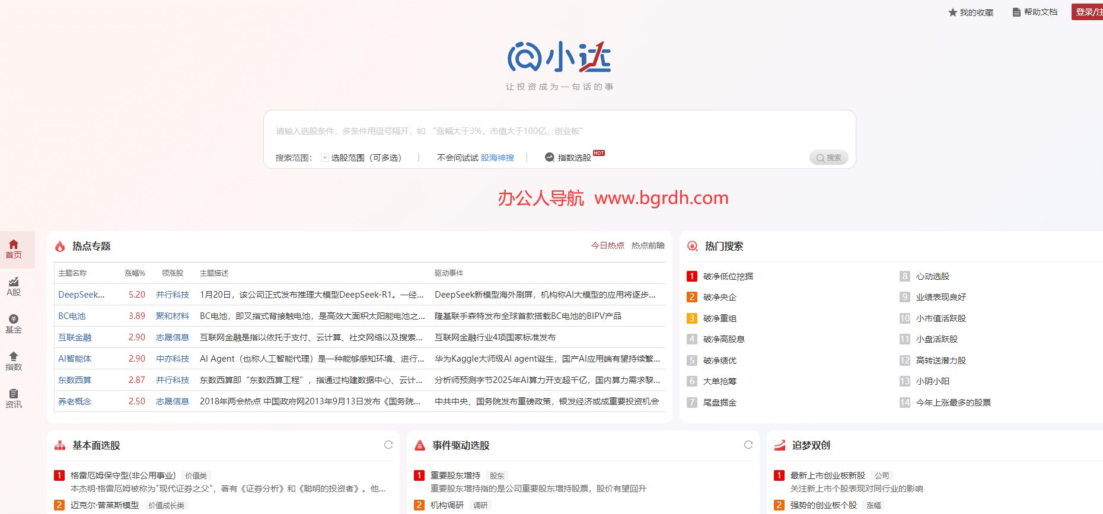Viewport: 1103px width, 514px height.
Task: Refresh the 基本面选股 panel
Action: click(388, 445)
